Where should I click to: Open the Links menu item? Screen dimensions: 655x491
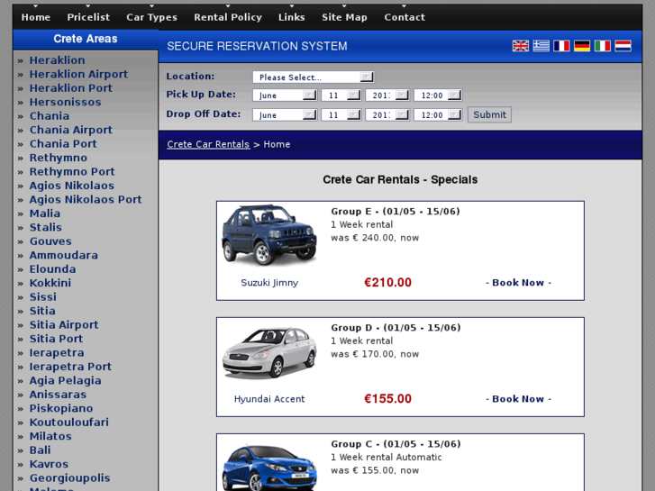point(292,17)
